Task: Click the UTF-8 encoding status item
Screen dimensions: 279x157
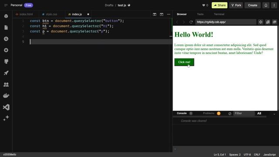Action: click(247, 155)
